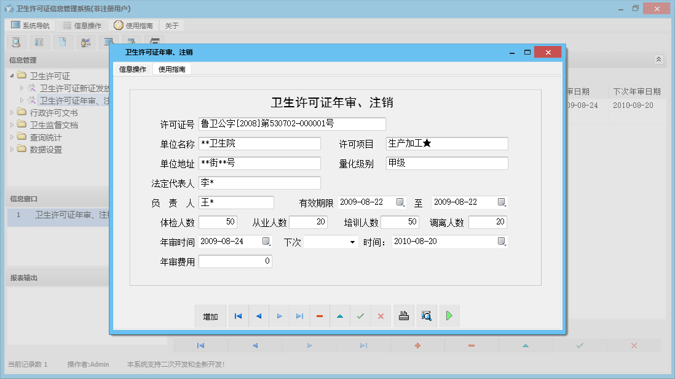
Task: Open the 关于 menu in main window
Action: 172,26
